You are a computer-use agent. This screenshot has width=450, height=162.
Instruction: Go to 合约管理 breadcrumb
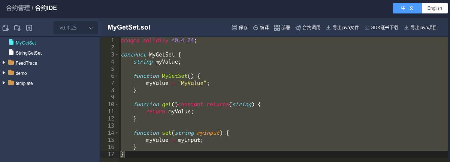pos(18,8)
